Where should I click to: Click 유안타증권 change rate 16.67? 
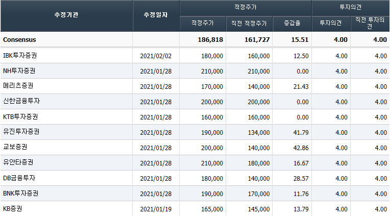coord(301,163)
